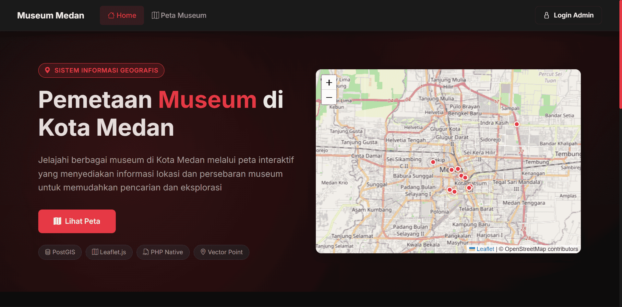Click the Vector Point tag
Image resolution: width=622 pixels, height=307 pixels.
tap(221, 252)
